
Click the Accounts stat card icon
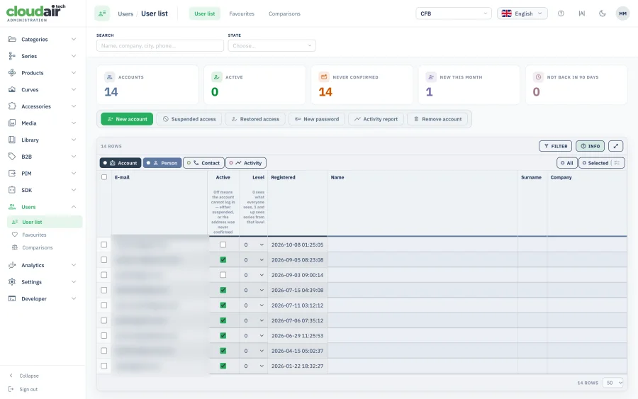coord(109,77)
